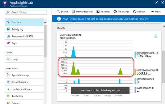Select Overview in the sidebar
The image size is (165, 104).
point(24,22)
